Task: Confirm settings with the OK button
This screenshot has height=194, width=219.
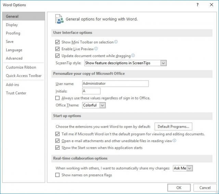Action: [x=179, y=188]
